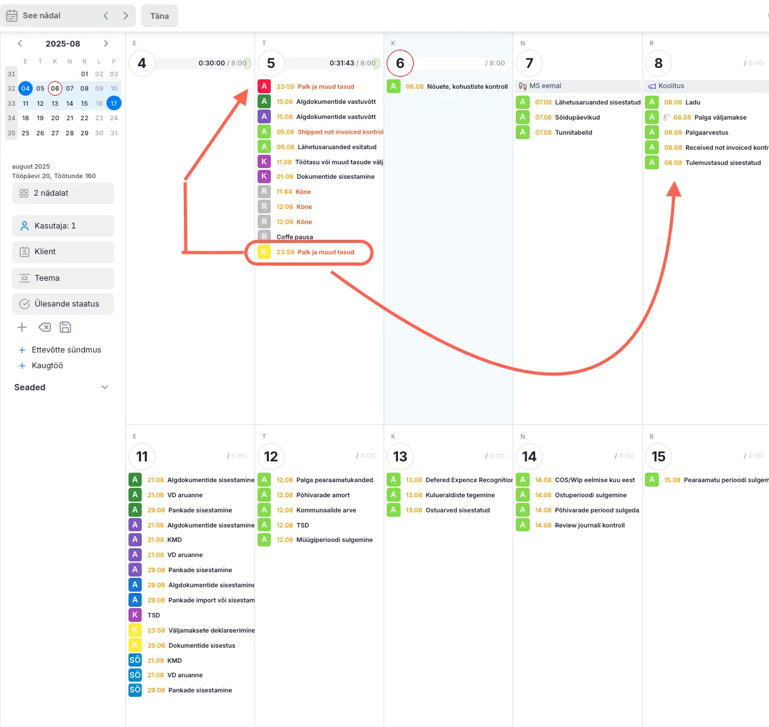Click the calendar icon beside 'See nädal'
The height and width of the screenshot is (727, 769).
click(x=12, y=16)
